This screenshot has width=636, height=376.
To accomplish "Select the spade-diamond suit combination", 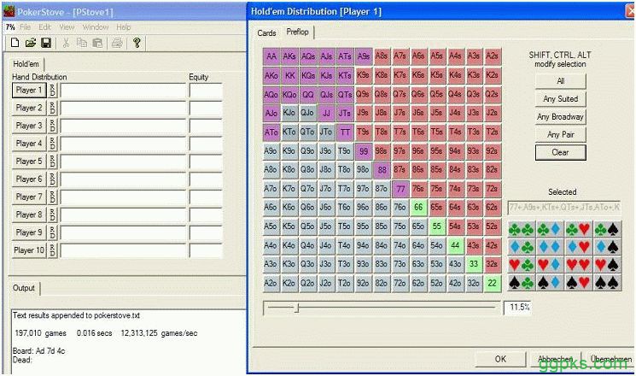I will click(x=550, y=283).
